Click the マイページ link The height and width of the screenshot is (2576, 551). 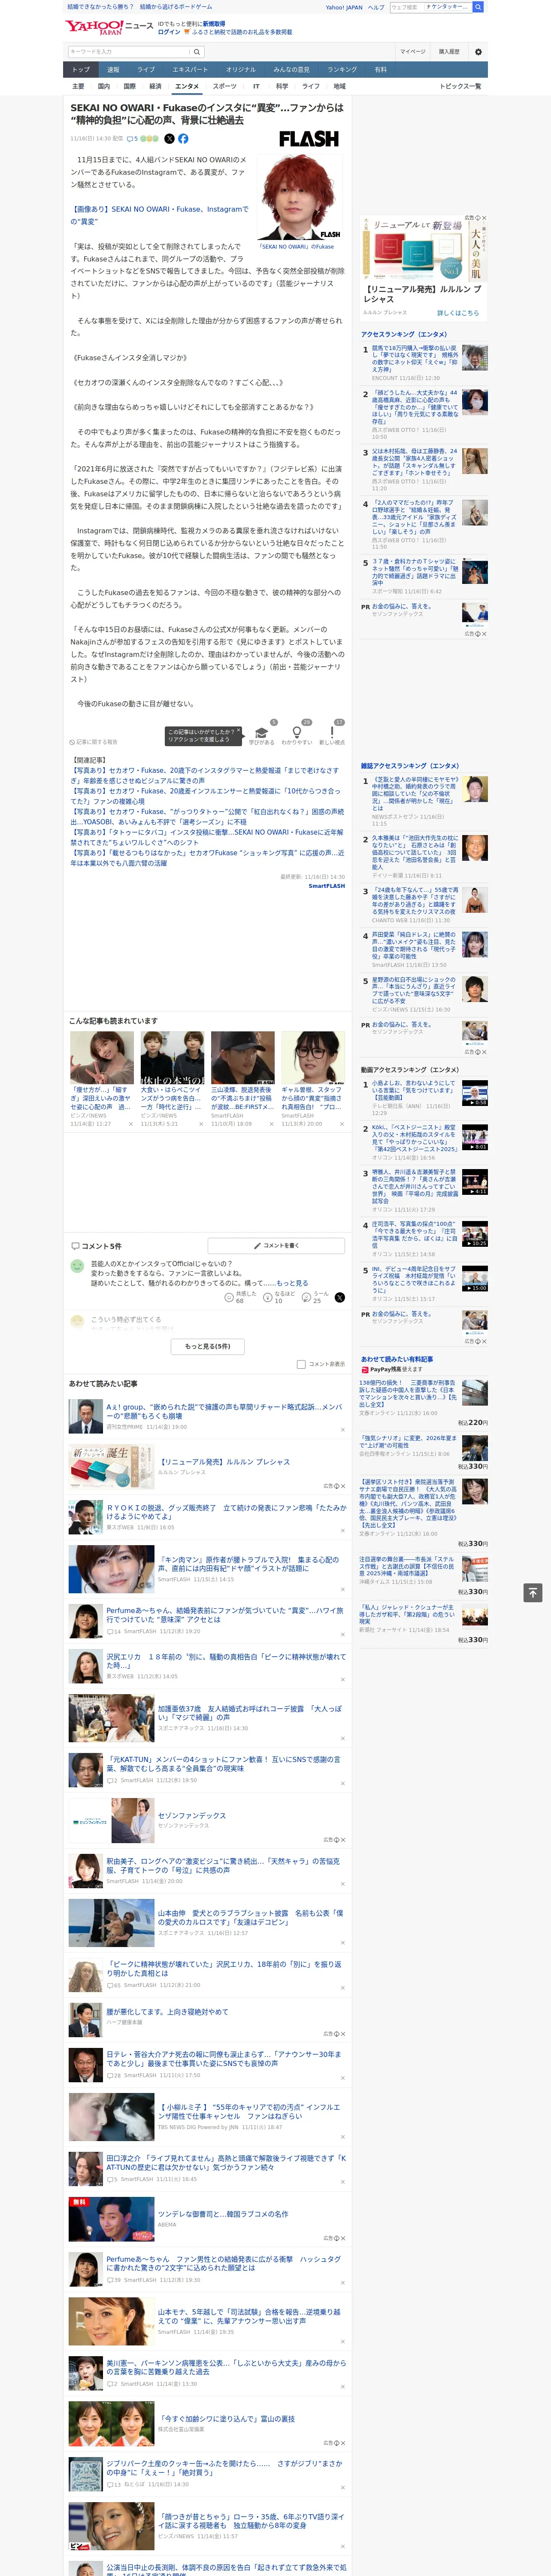coord(412,52)
